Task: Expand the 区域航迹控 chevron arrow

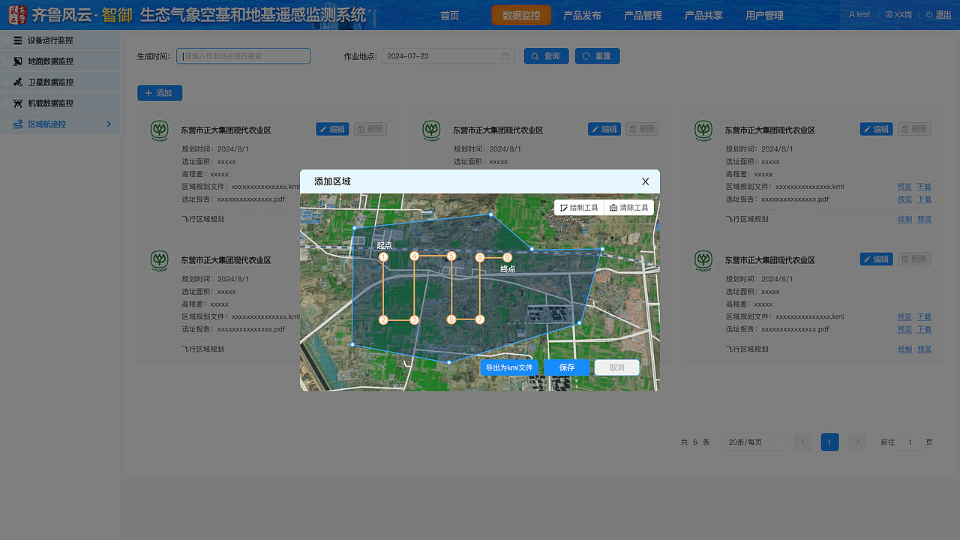Action: point(109,124)
